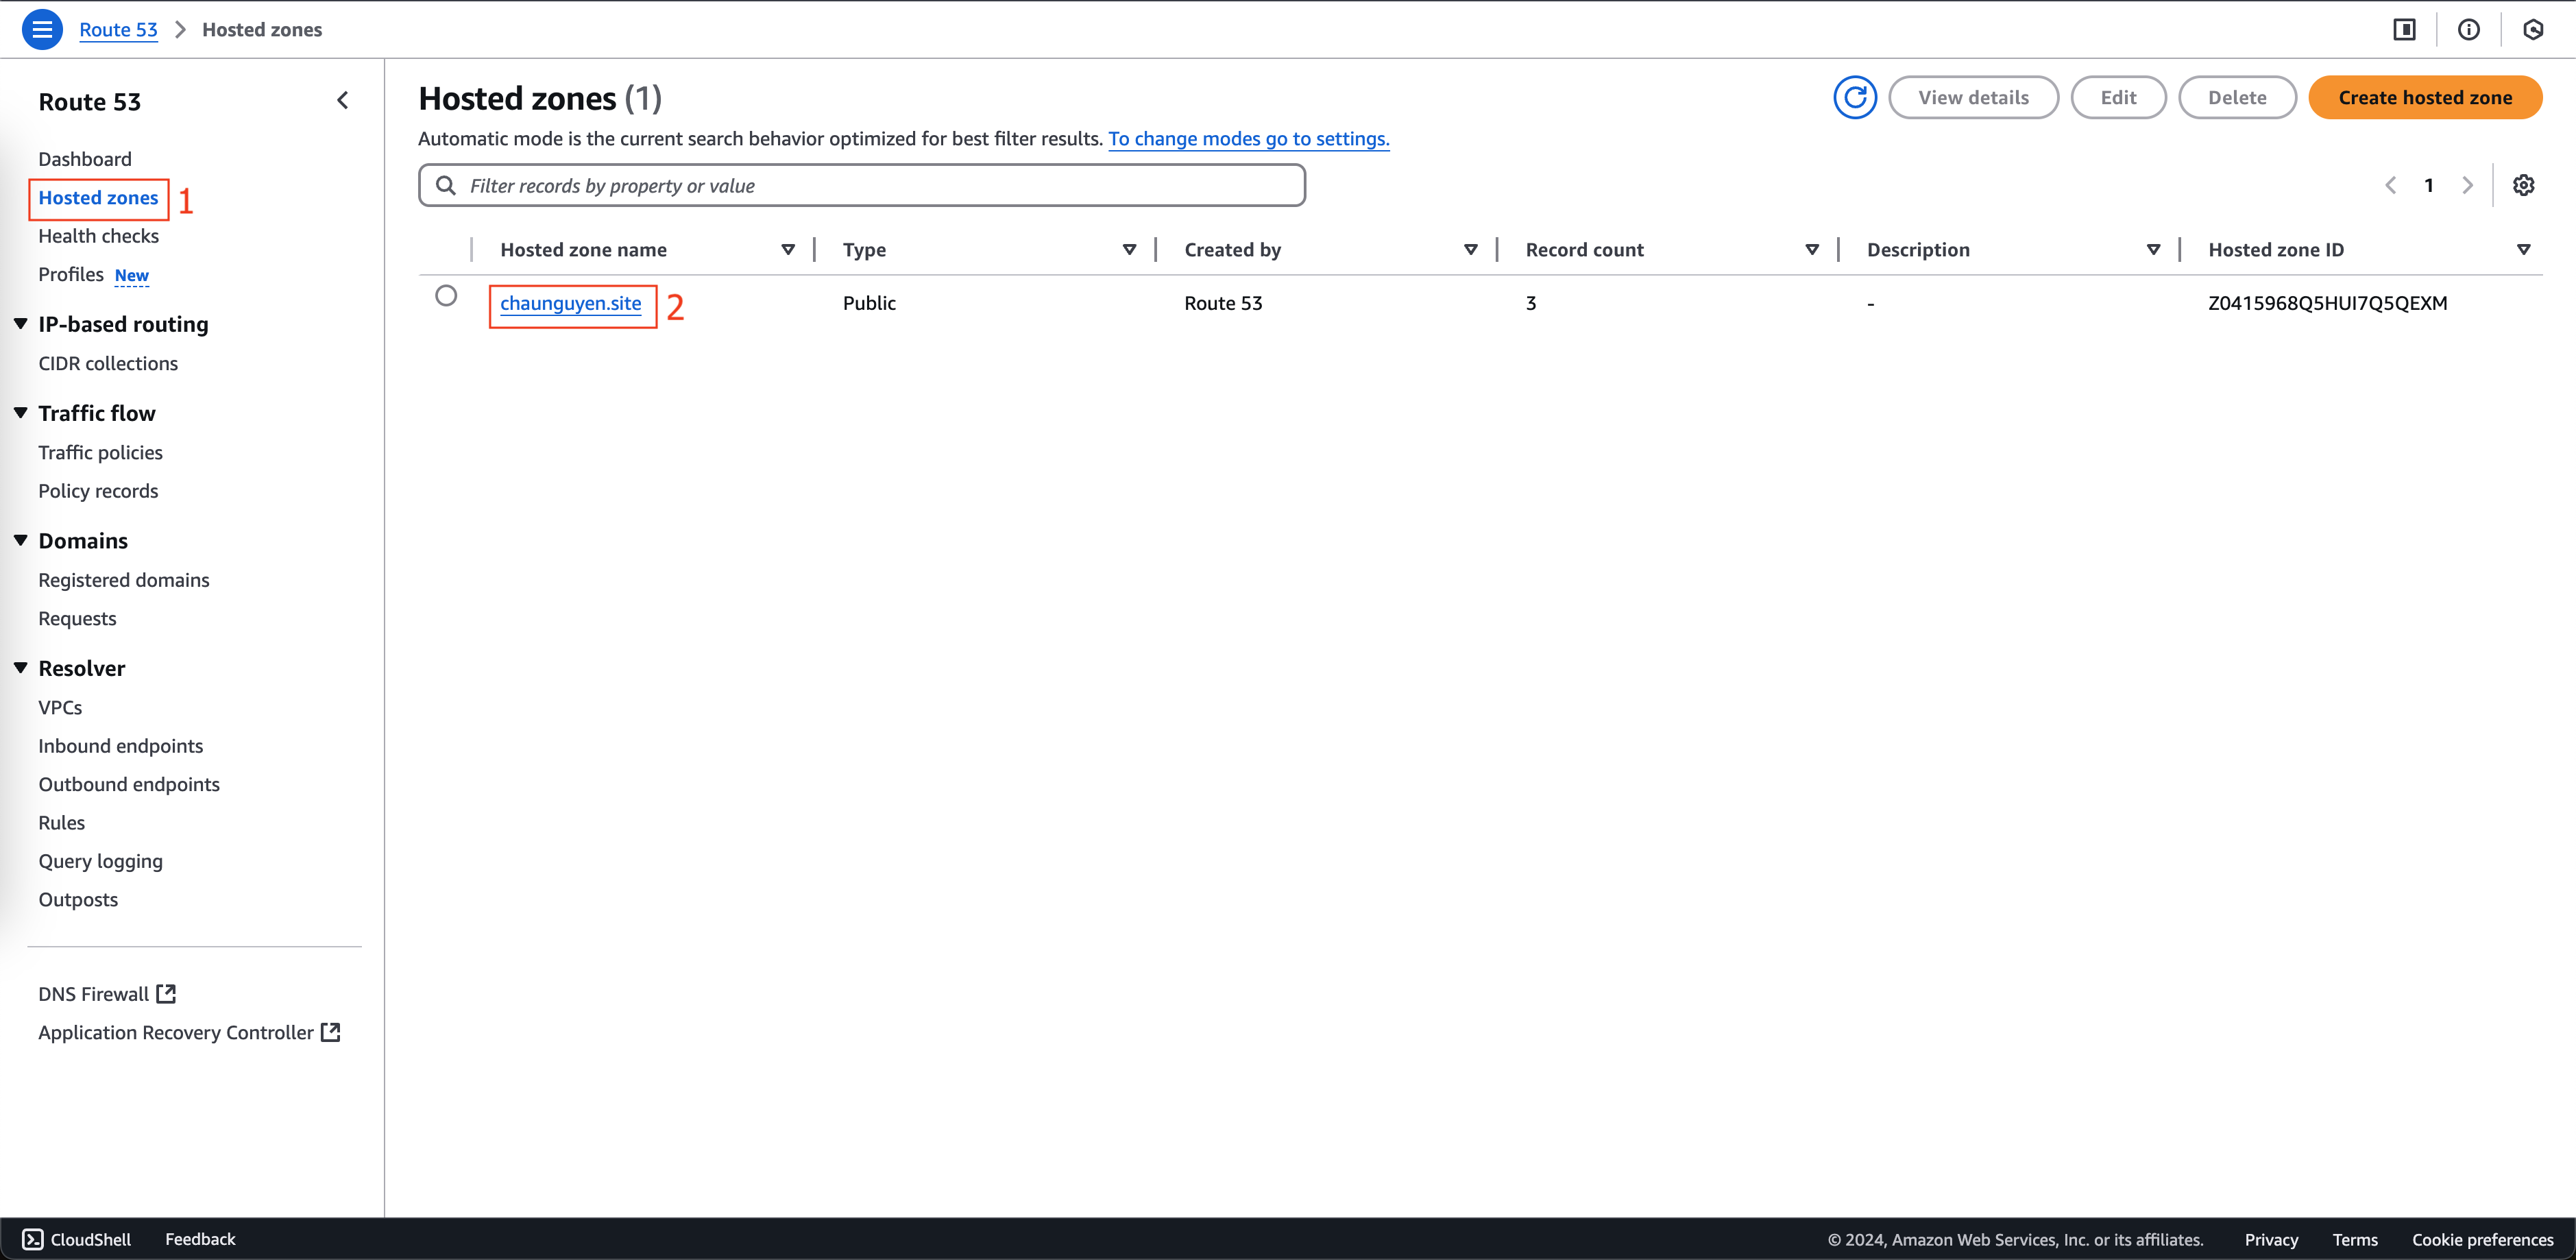This screenshot has width=2576, height=1260.
Task: Click the info circle icon top right
Action: [2469, 29]
